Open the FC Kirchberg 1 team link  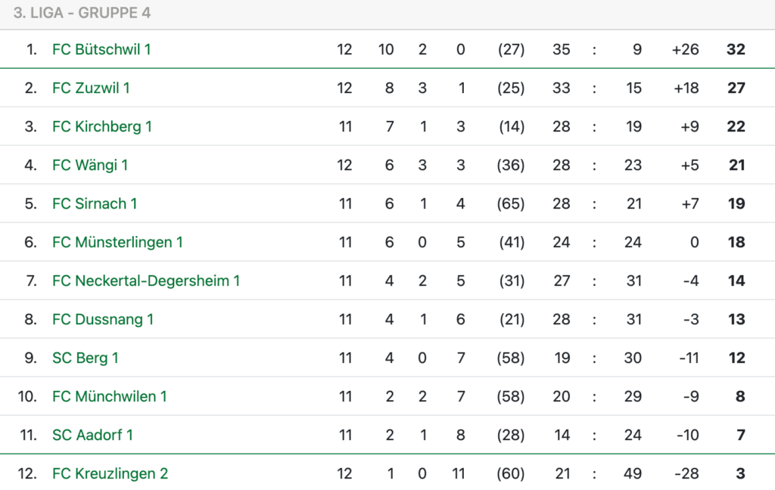click(102, 126)
